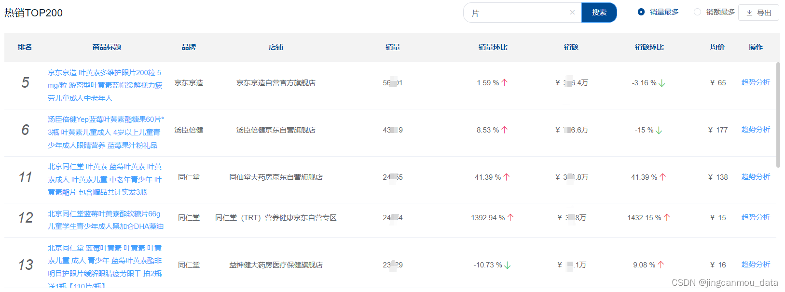Click the ¥ 138 average price cell
This screenshot has height=292, width=785.
coord(718,177)
